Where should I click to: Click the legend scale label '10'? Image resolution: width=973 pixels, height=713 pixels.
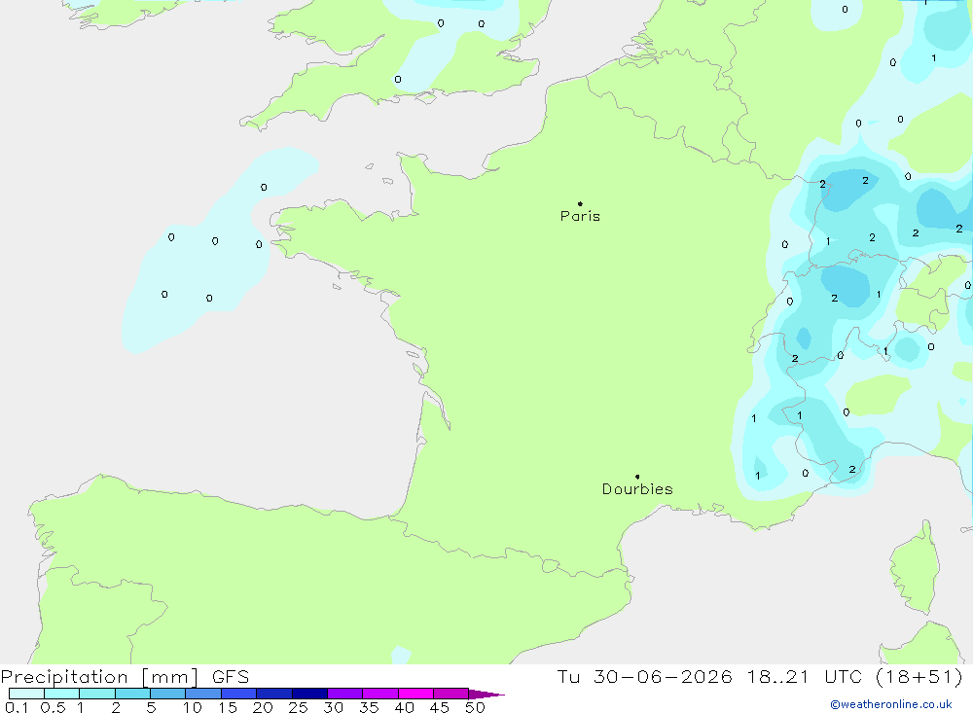click(193, 707)
